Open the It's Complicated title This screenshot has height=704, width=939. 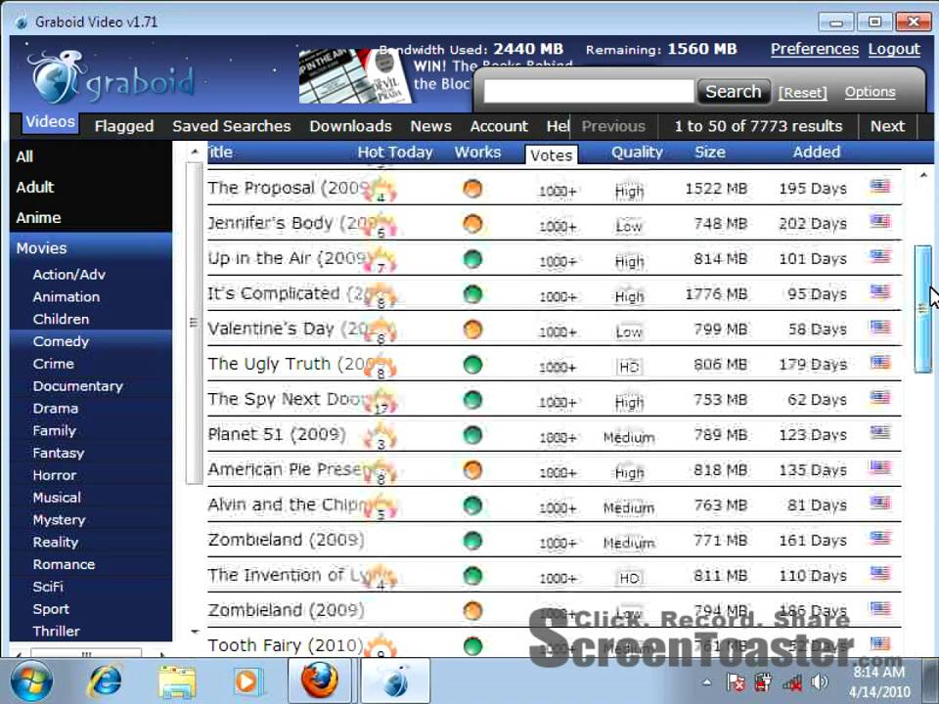tap(287, 294)
